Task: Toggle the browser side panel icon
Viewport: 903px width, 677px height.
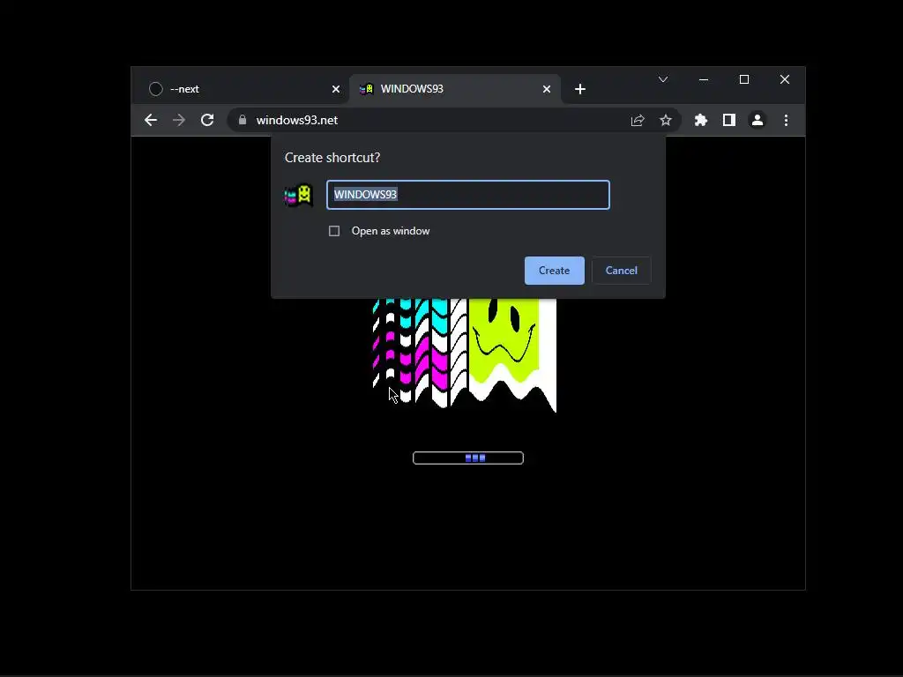Action: pyautogui.click(x=729, y=120)
